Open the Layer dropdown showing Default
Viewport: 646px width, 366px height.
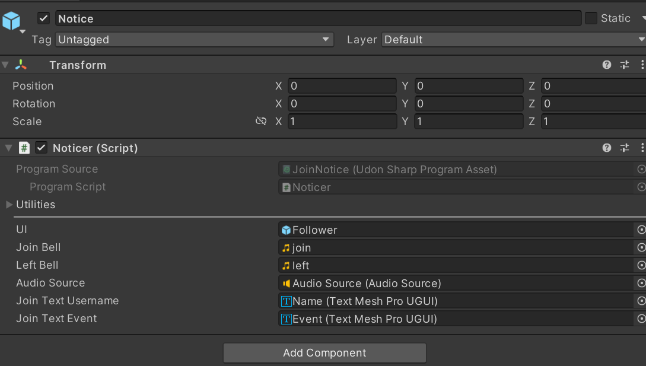click(x=513, y=40)
